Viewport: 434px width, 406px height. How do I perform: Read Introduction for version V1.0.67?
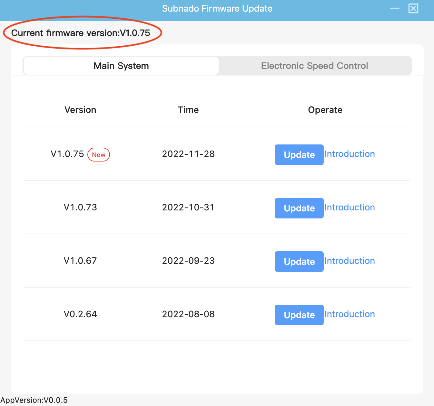tap(350, 261)
